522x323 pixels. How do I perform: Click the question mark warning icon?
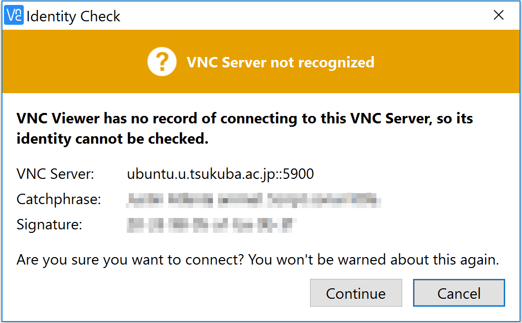(161, 62)
